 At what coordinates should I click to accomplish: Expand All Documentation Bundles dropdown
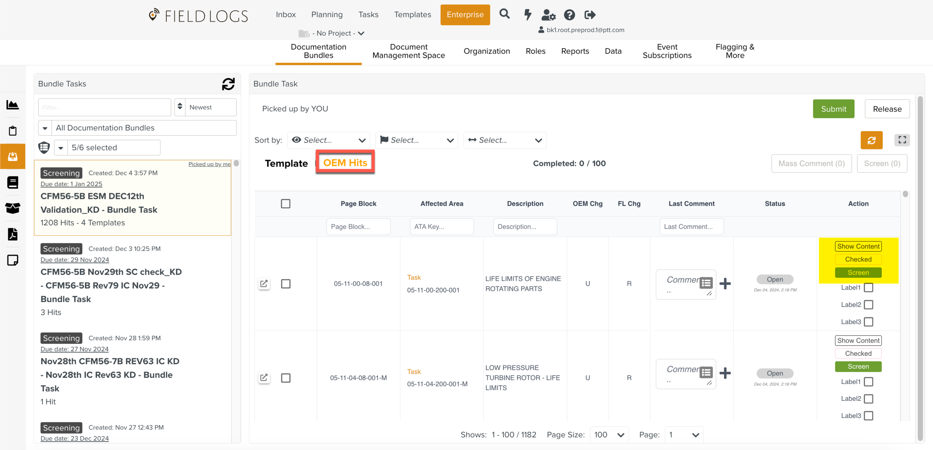click(x=137, y=128)
